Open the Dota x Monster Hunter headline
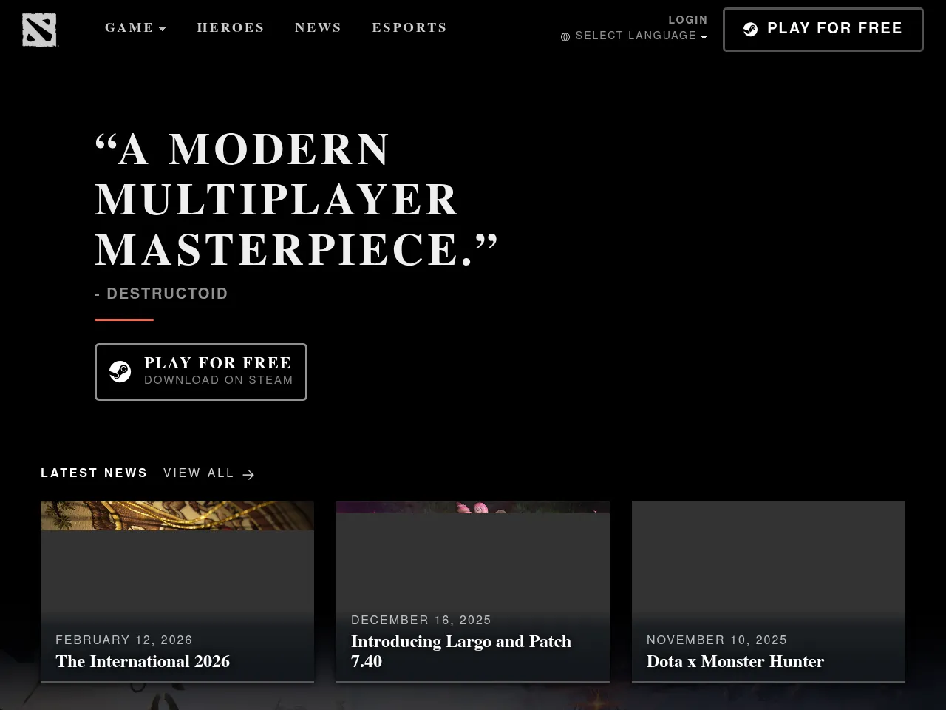The image size is (946, 710). (735, 661)
